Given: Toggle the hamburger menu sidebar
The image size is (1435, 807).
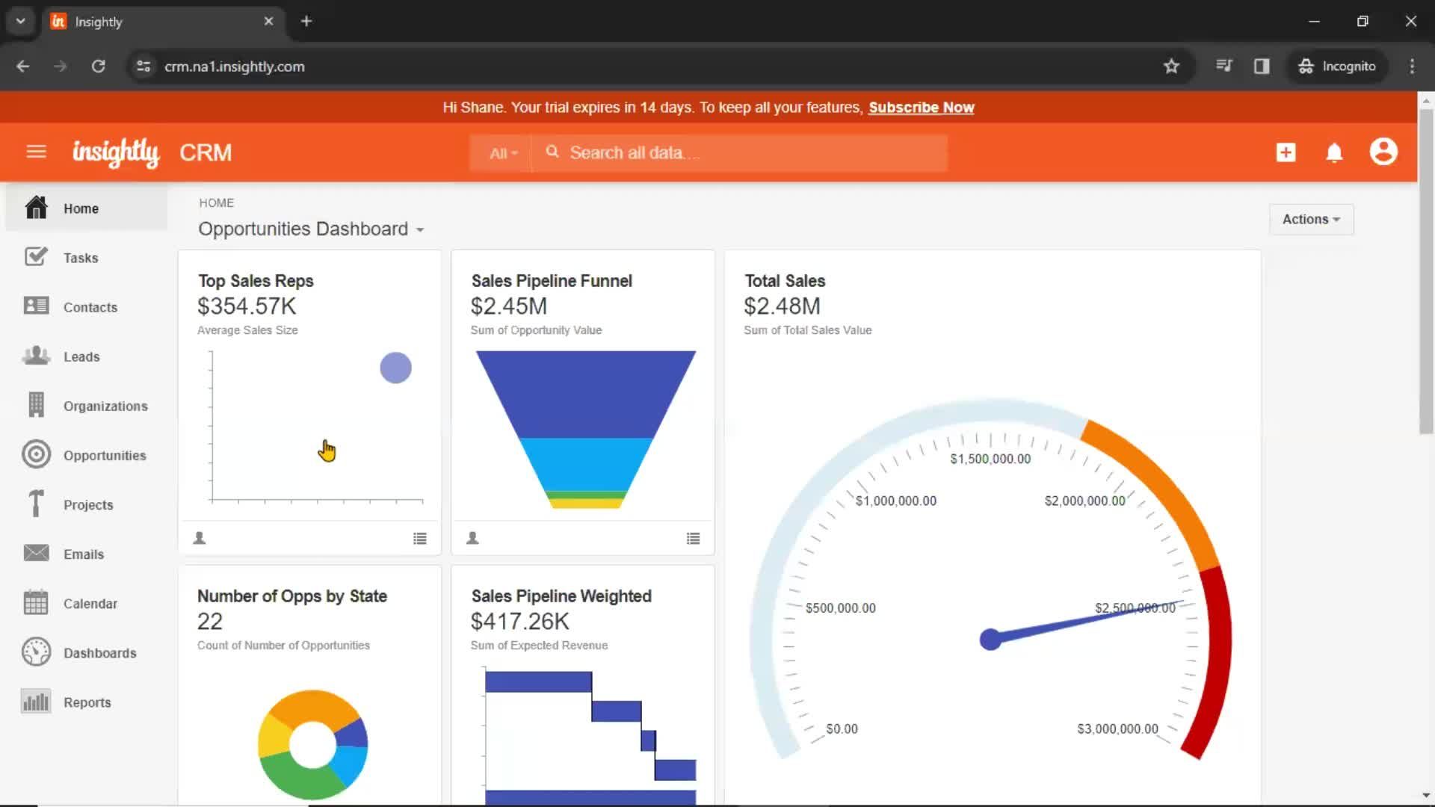Looking at the screenshot, I should 35,152.
